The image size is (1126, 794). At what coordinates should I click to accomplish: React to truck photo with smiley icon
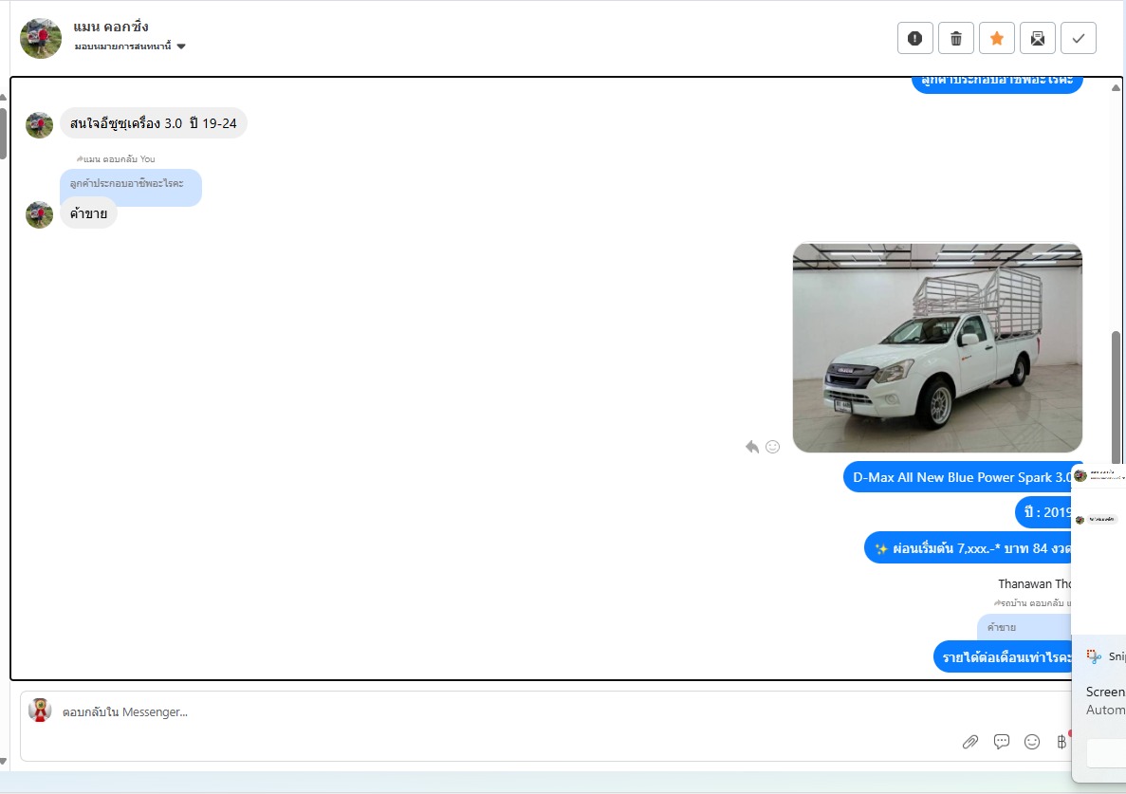772,447
